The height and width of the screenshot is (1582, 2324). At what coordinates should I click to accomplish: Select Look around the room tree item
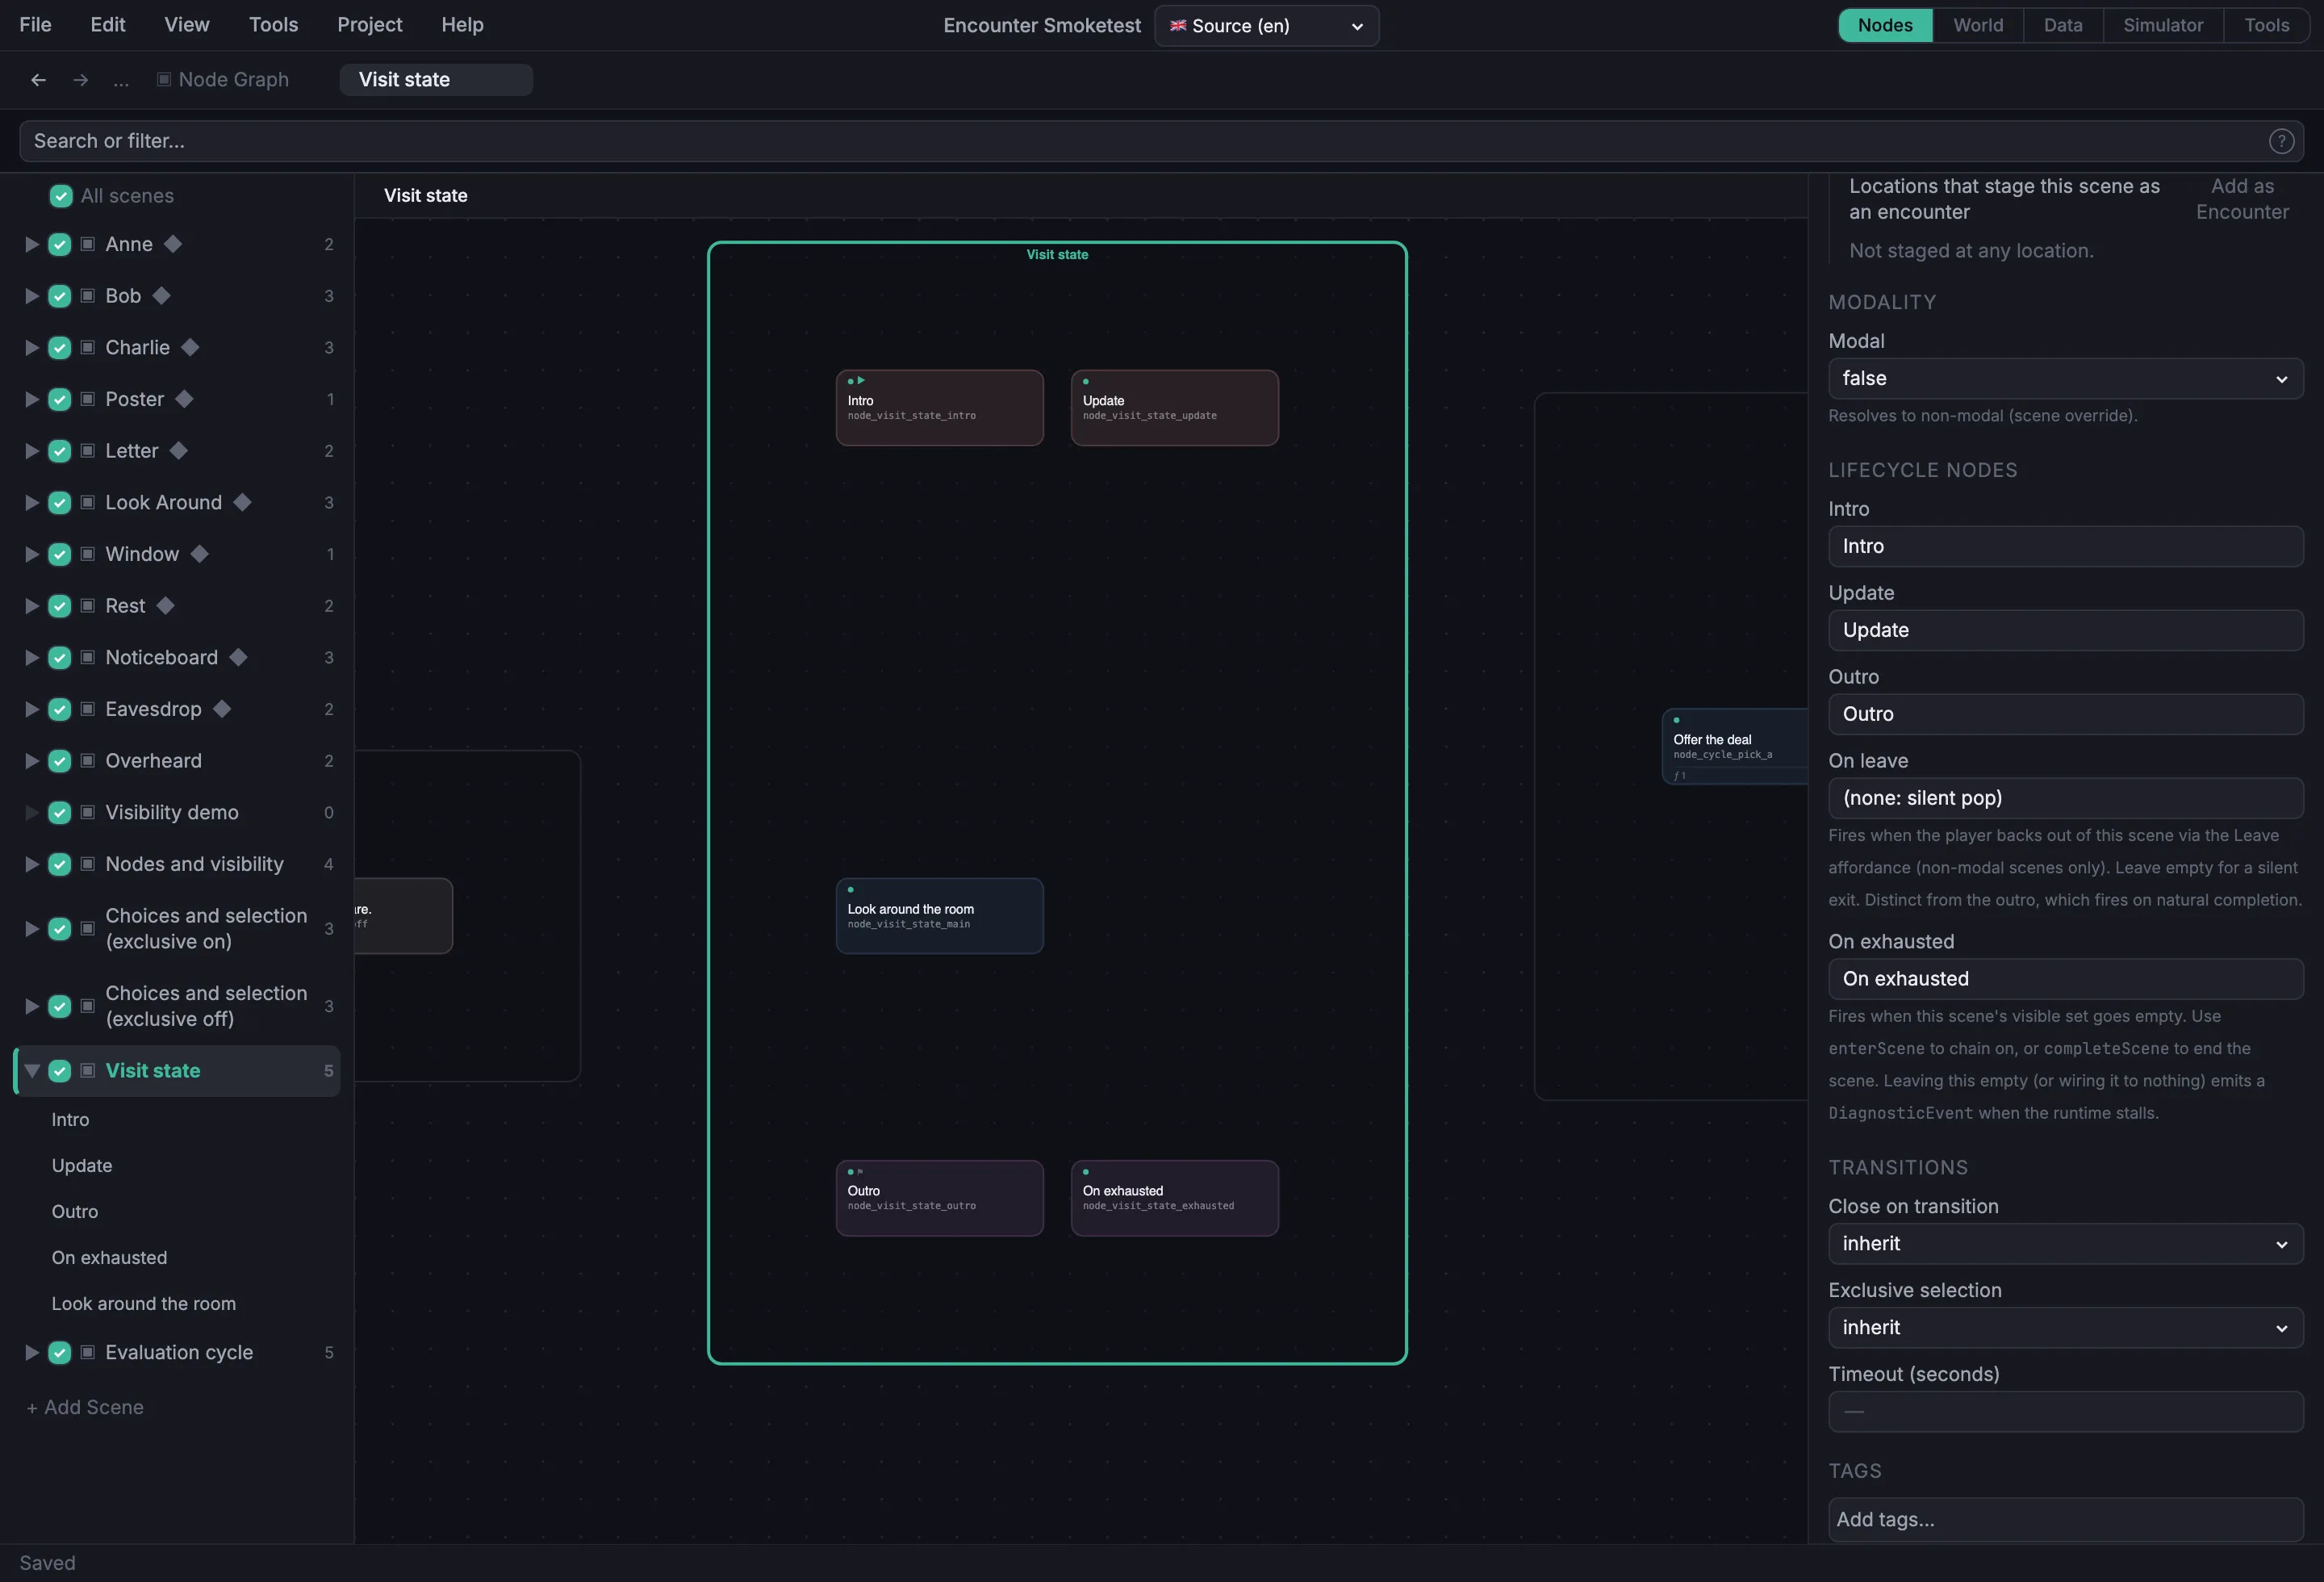(x=144, y=1304)
